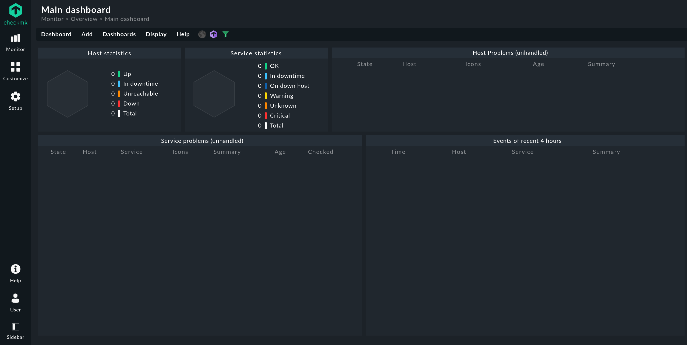
Task: Click In downtime in Service statistics
Action: click(287, 76)
